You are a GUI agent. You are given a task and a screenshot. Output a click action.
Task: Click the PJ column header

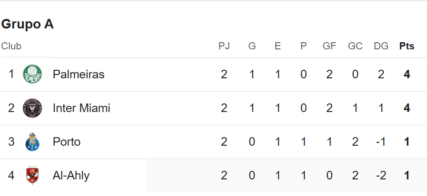(x=224, y=46)
